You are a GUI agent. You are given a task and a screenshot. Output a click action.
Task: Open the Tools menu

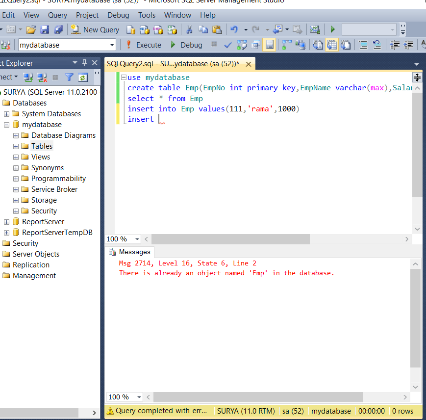(x=147, y=15)
